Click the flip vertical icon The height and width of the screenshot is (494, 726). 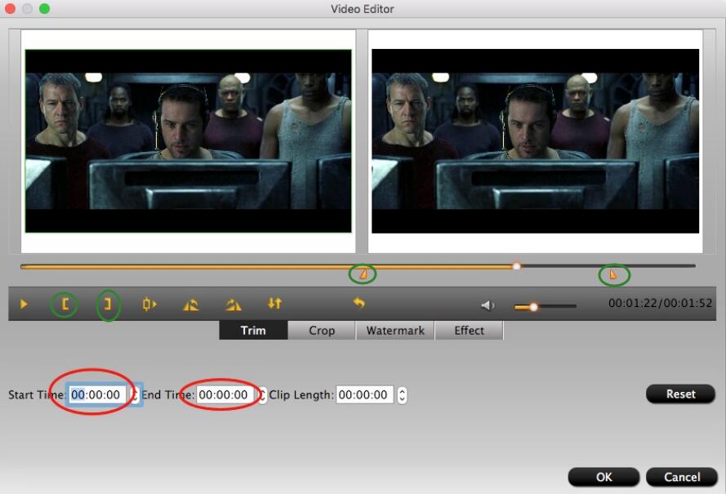click(x=234, y=305)
